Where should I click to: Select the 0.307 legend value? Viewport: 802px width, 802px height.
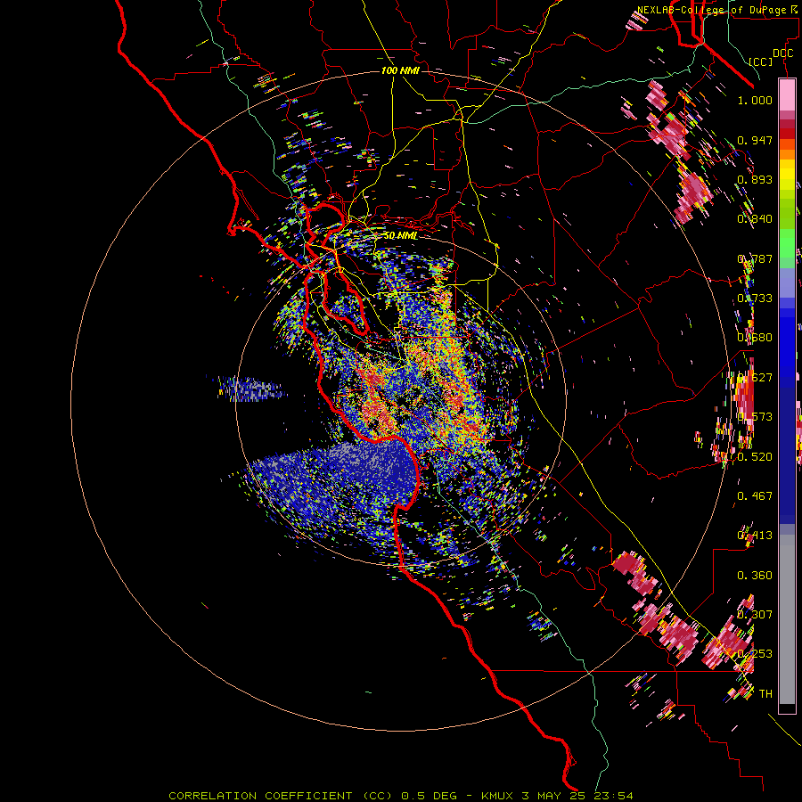tap(755, 614)
